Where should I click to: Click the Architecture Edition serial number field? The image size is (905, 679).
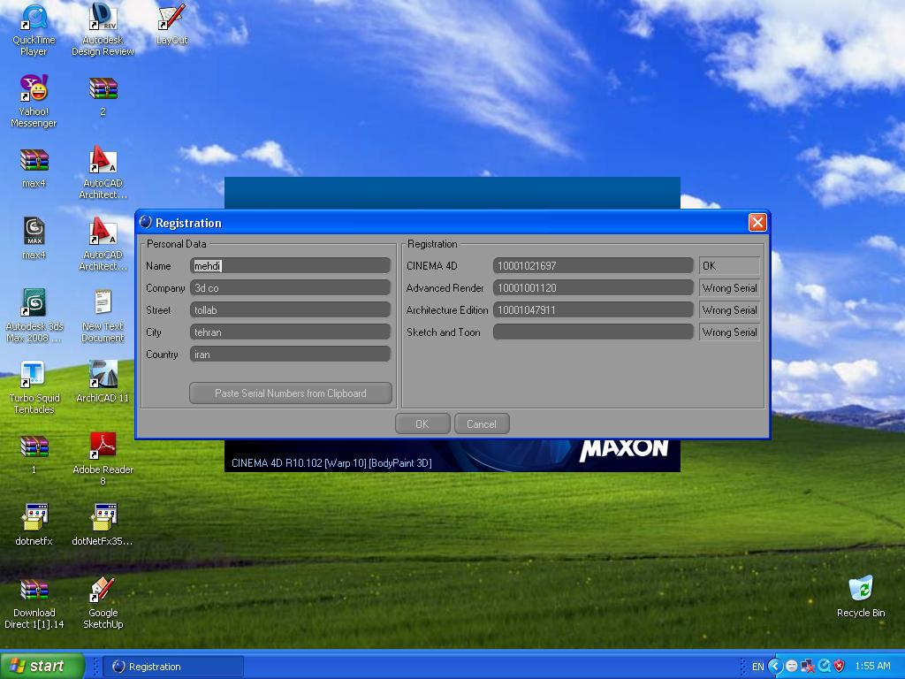coord(593,310)
